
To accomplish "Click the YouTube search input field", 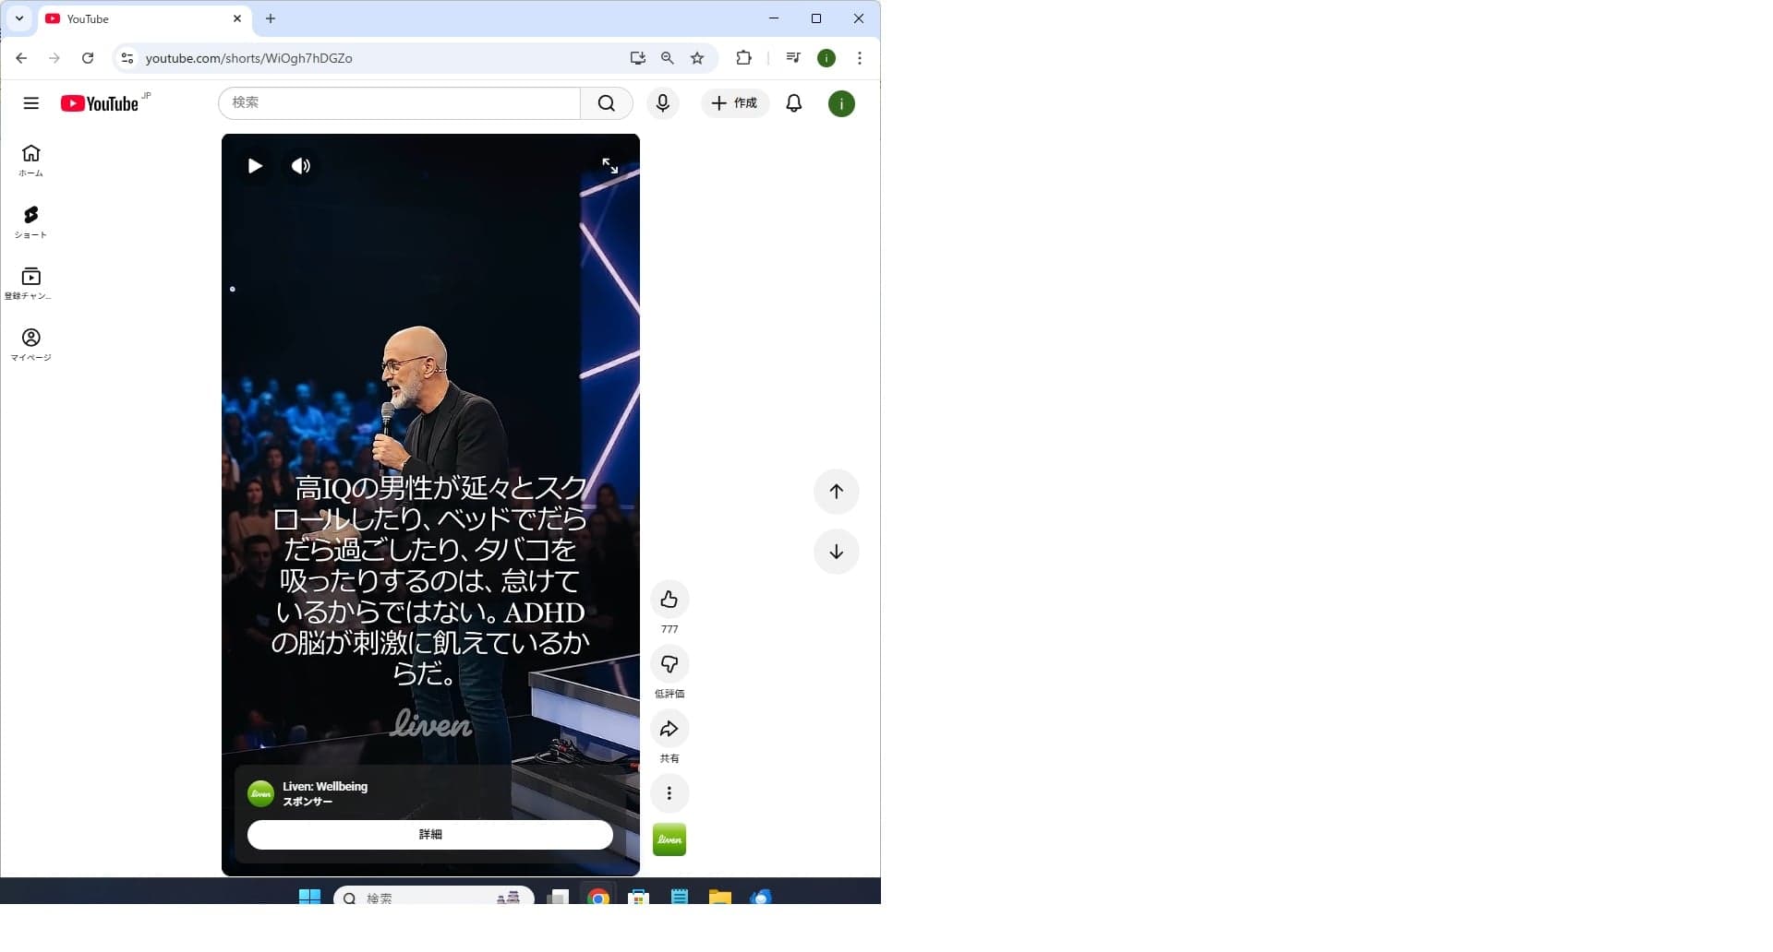I will coord(399,103).
